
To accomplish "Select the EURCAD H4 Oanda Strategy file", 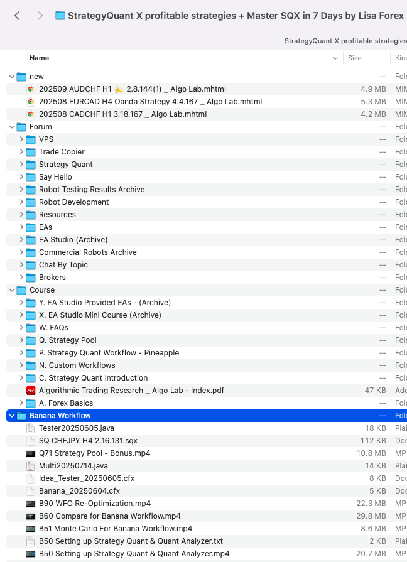I will pos(150,102).
